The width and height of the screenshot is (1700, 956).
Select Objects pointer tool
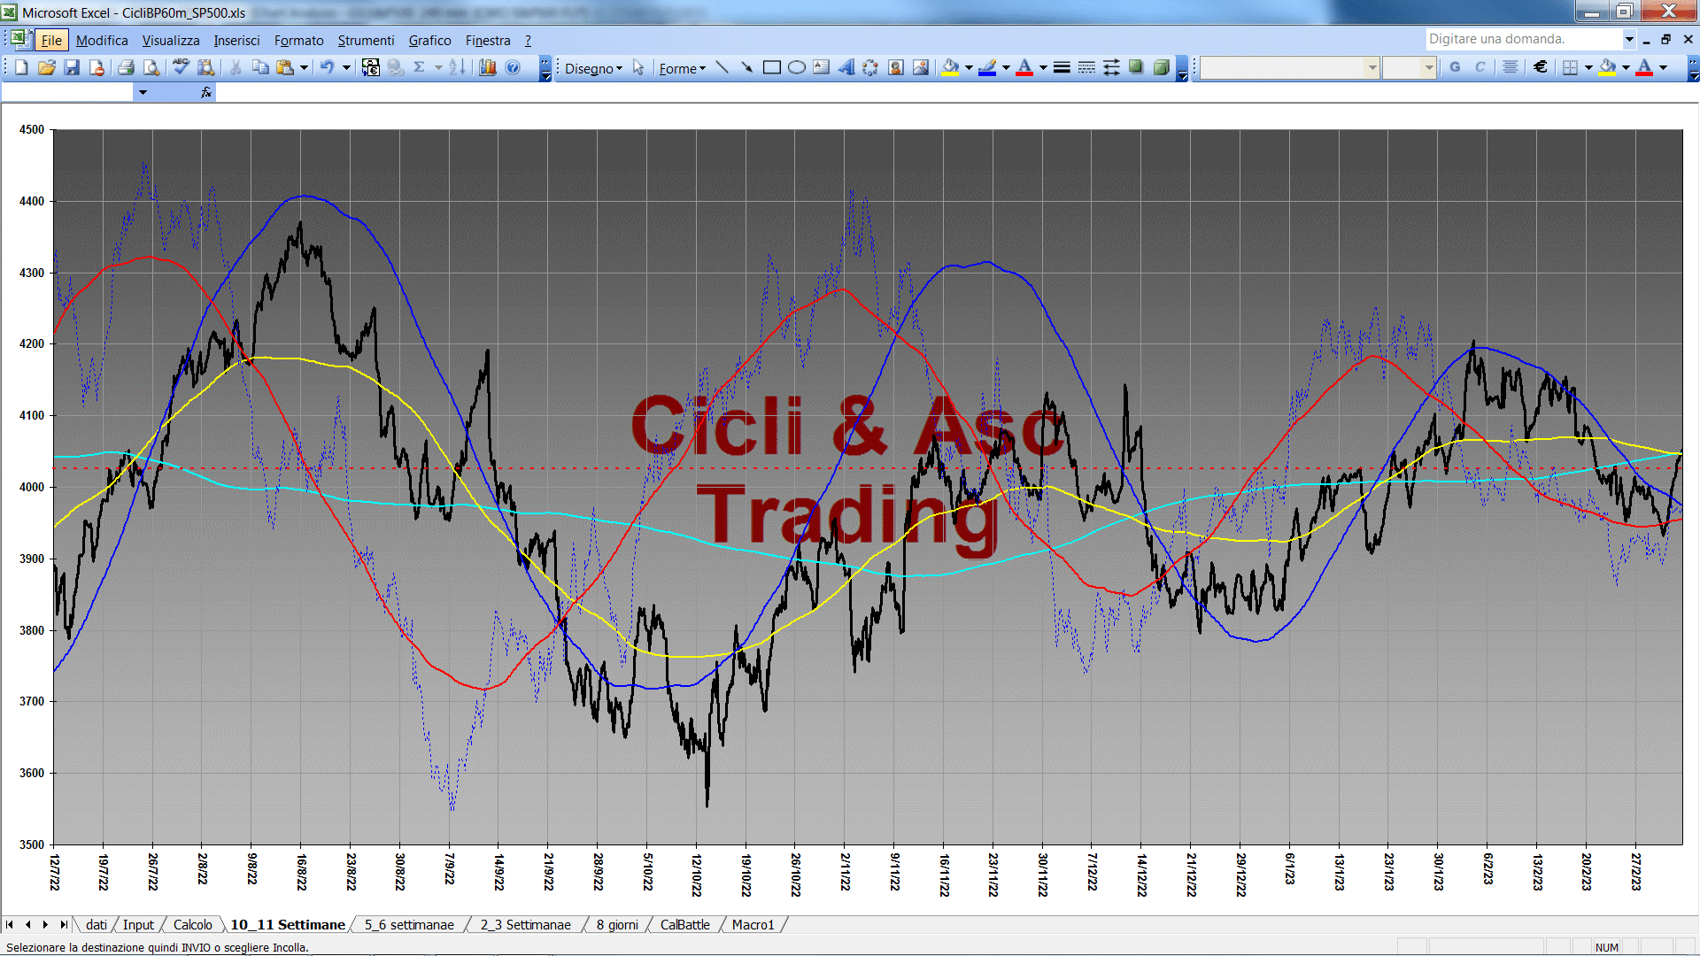coord(638,67)
